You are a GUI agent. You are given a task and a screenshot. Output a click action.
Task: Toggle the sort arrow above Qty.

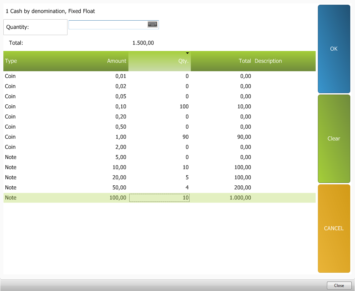click(x=187, y=53)
